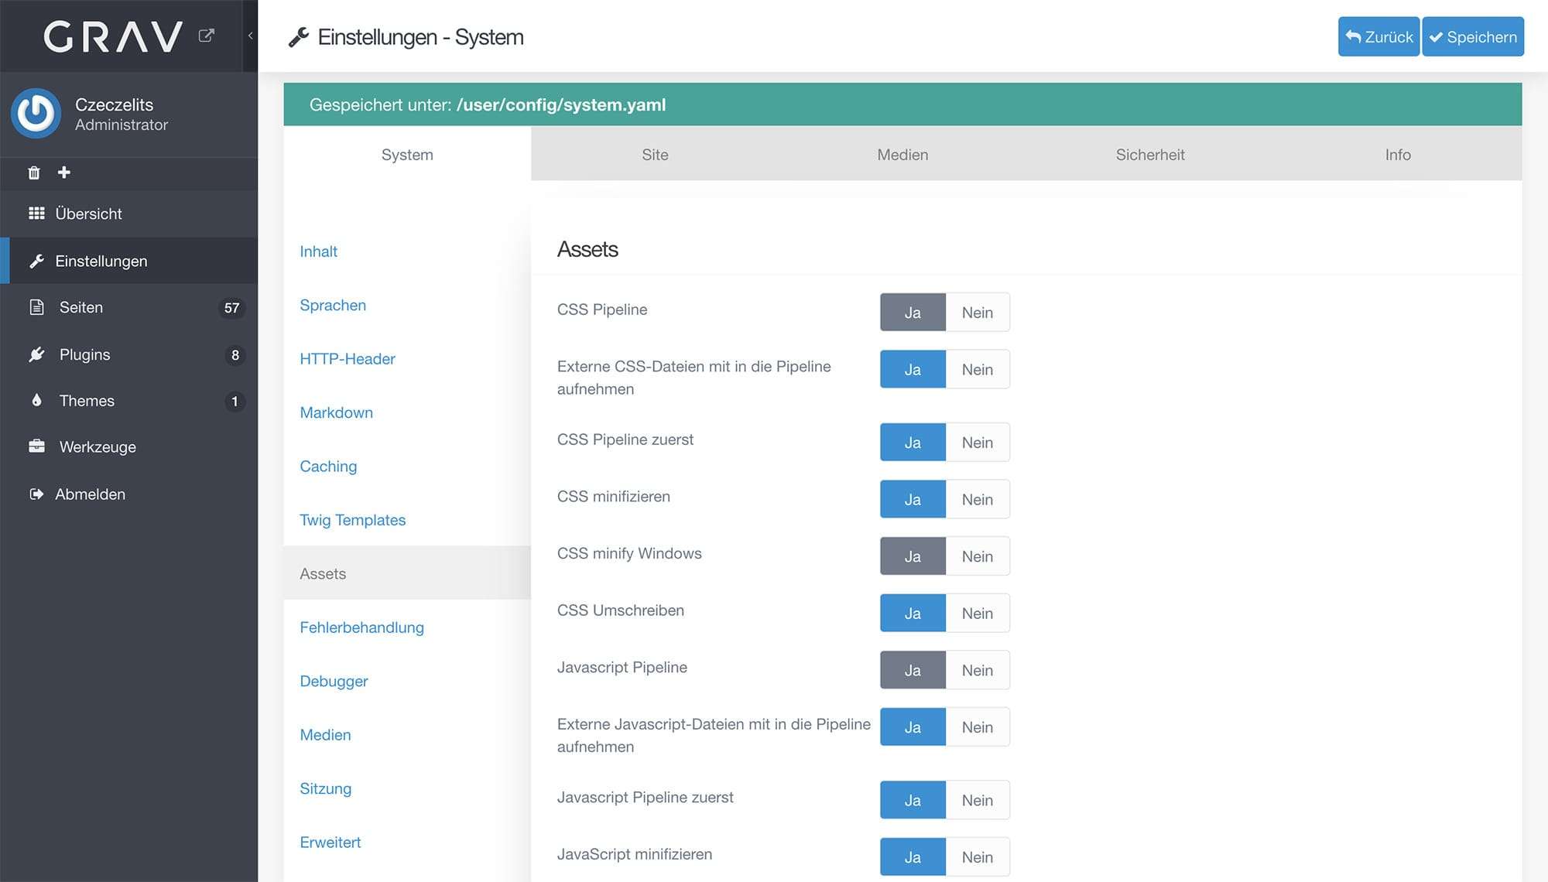Viewport: 1548px width, 882px height.
Task: Log out via Abmelden
Action: pyautogui.click(x=90, y=494)
